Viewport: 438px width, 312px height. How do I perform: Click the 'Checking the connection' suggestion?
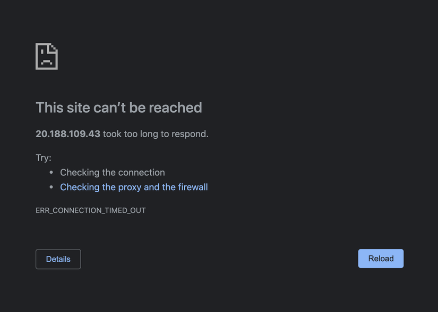[113, 172]
